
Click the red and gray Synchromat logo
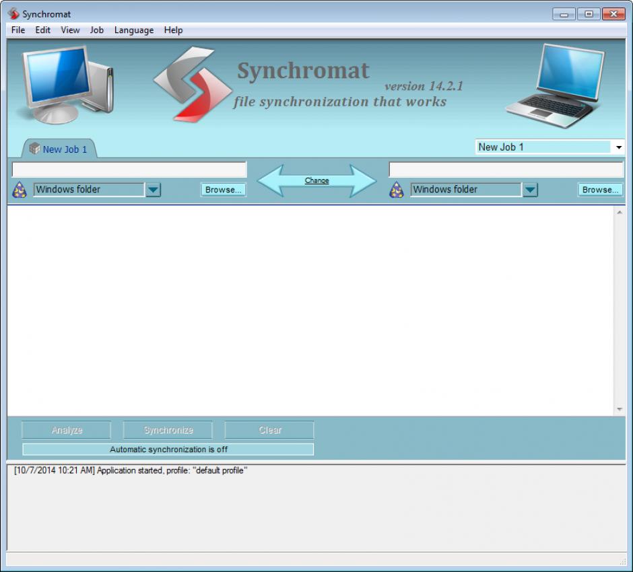click(193, 84)
